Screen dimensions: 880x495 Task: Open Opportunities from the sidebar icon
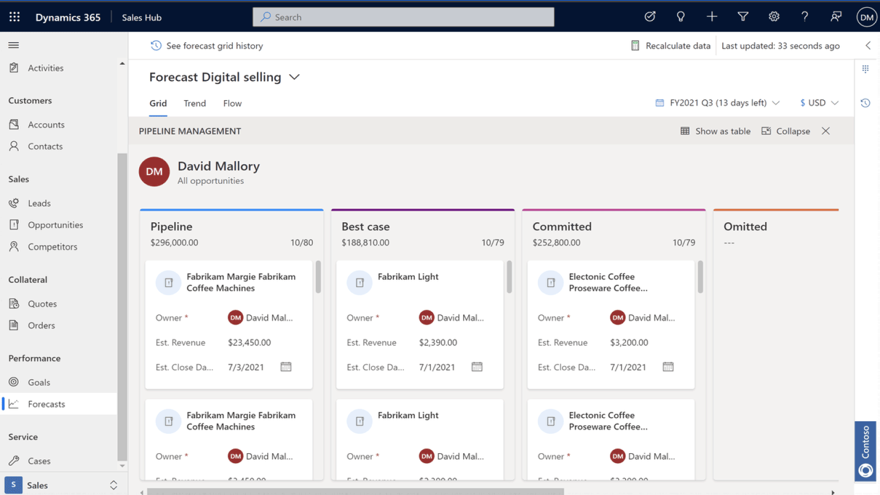pos(14,224)
